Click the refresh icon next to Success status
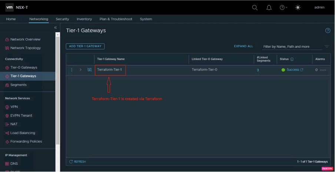 (x=302, y=70)
